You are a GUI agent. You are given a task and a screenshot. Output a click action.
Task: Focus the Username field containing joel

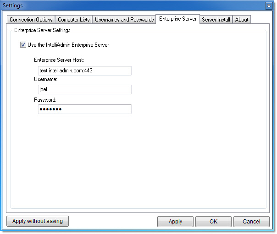click(x=85, y=89)
